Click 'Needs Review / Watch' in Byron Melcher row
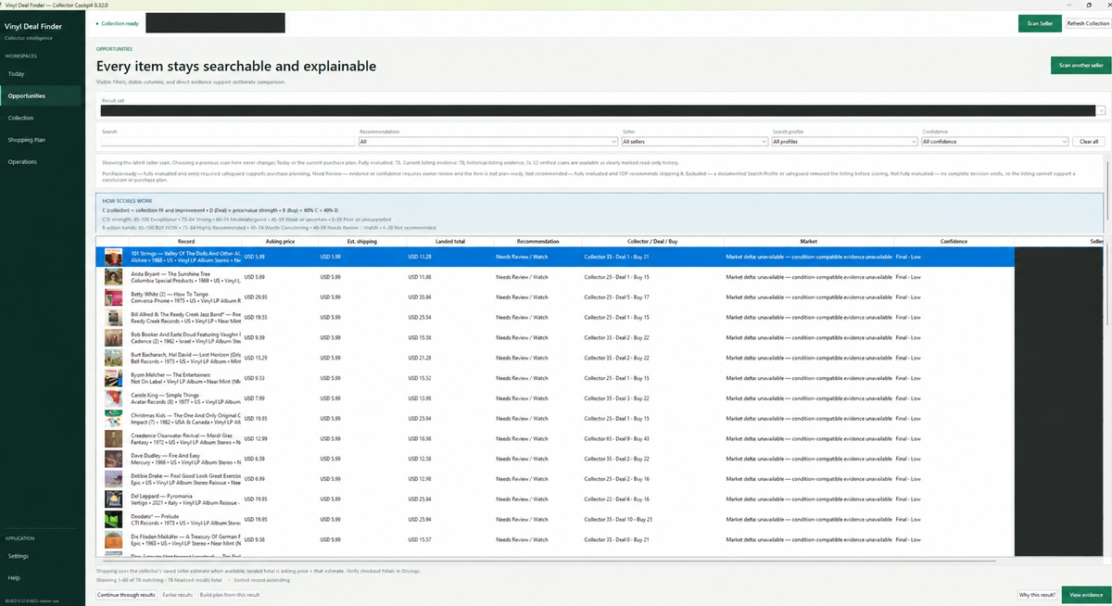This screenshot has width=1112, height=606. (522, 378)
